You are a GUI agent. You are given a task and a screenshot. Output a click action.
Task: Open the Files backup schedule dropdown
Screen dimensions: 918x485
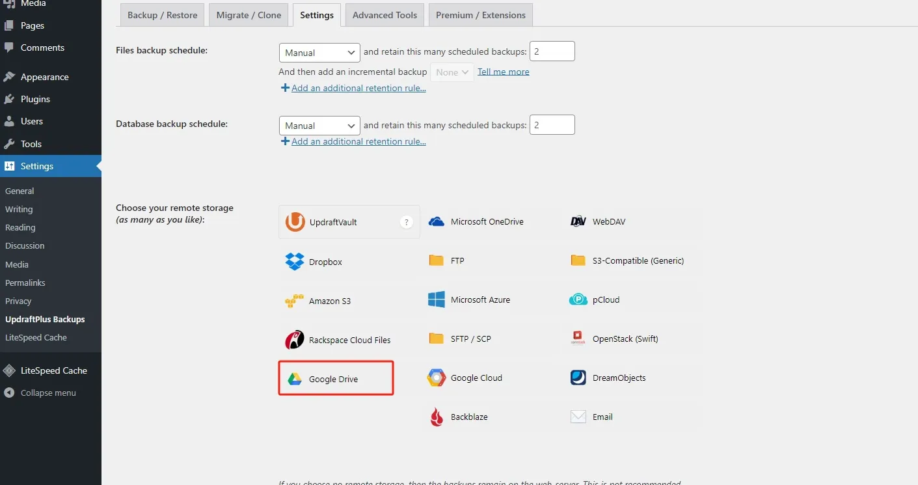(x=319, y=53)
